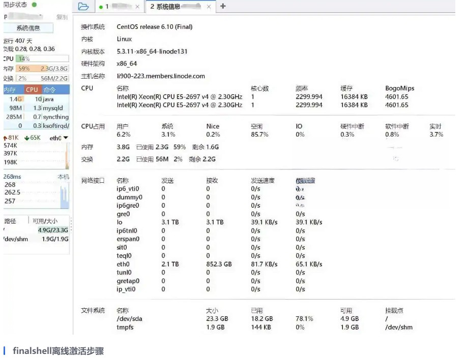This screenshot has width=466, height=358.
Task: Click the upload arrow 81K indicator
Action: (x=11, y=138)
